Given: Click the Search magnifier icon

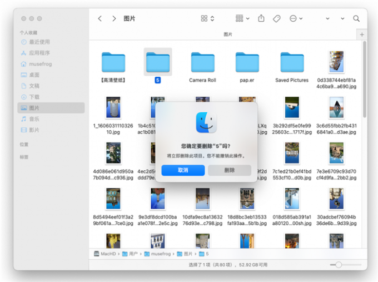Looking at the screenshot, I should pos(356,18).
